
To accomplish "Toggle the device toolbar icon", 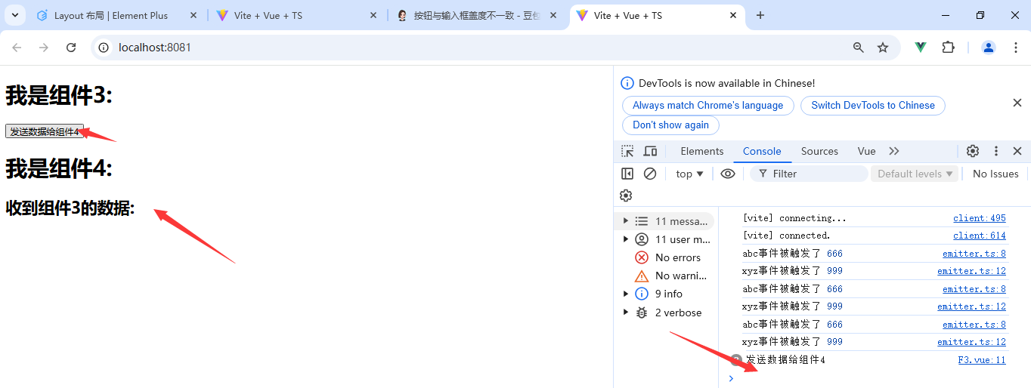I will [650, 151].
